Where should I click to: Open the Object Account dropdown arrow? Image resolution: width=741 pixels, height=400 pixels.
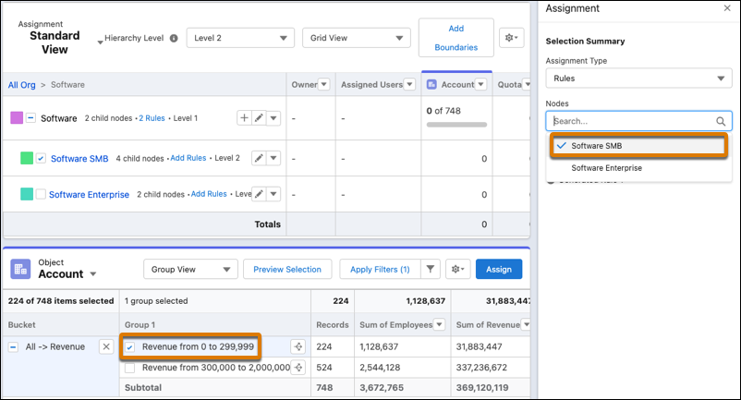coord(93,274)
